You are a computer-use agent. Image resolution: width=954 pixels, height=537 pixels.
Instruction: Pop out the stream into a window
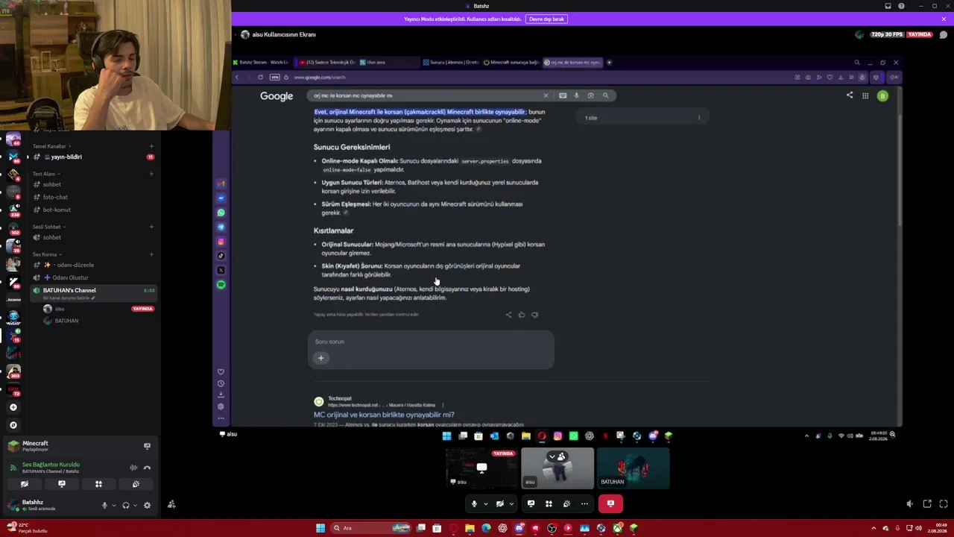point(927,504)
